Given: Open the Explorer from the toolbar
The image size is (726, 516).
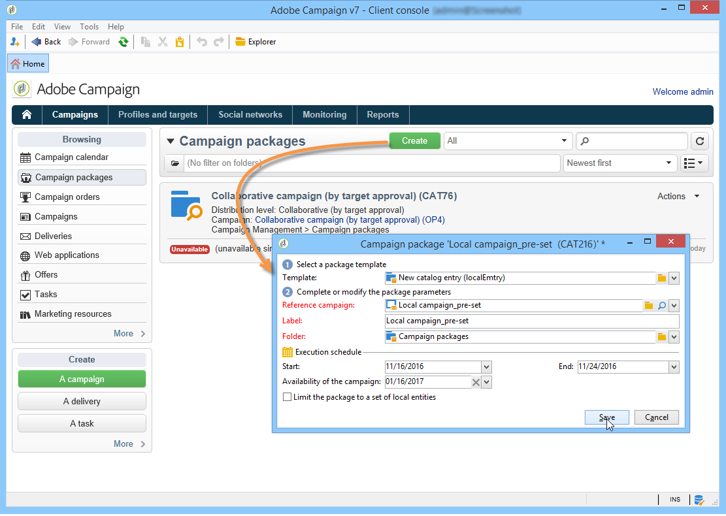Looking at the screenshot, I should 256,42.
